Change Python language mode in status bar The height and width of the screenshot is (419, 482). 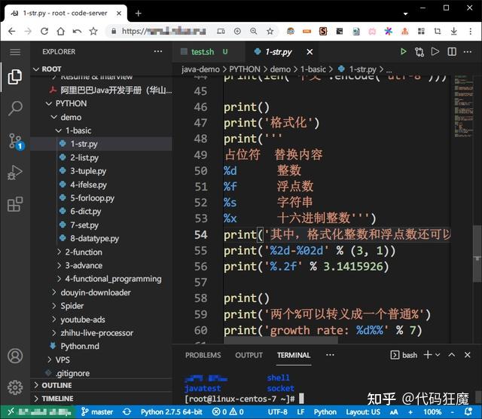tap(325, 412)
